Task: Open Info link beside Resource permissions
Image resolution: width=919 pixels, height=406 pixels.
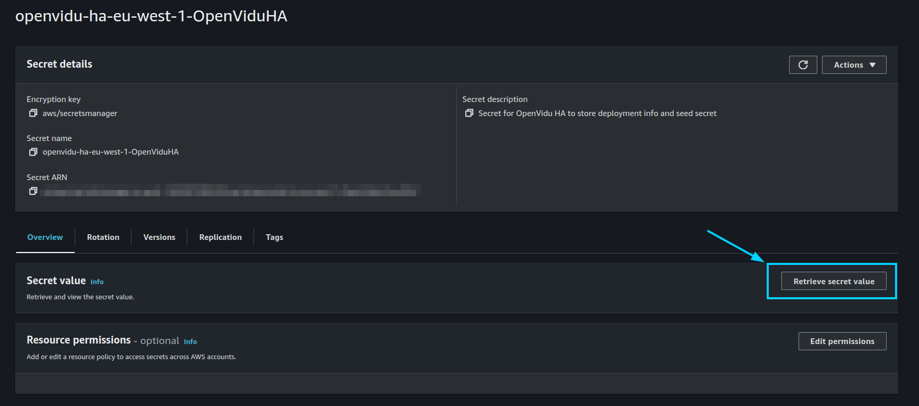Action: point(190,342)
